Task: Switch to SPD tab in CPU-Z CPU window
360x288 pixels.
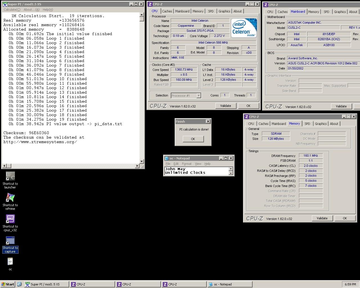Action: [211, 11]
